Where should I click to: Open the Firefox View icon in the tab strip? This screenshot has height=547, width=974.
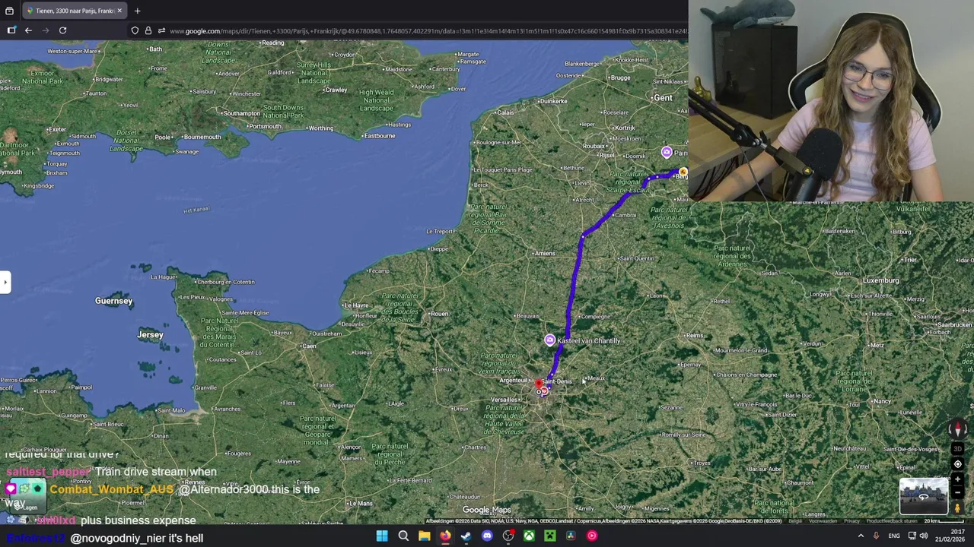9,11
